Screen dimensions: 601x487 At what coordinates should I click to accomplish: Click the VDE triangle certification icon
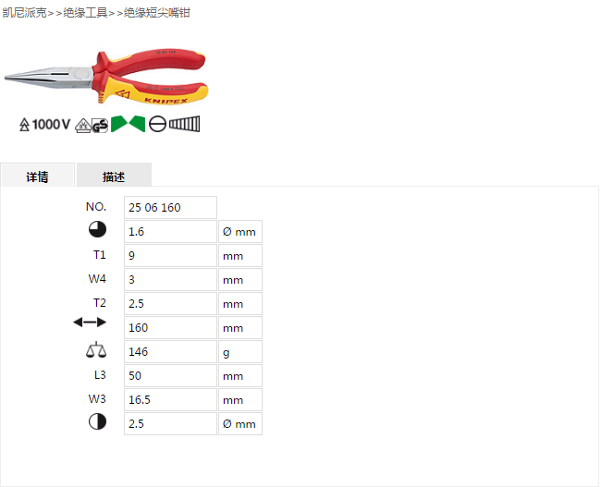[83, 126]
